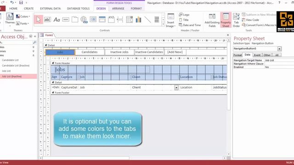Screen dimensions: 294x165
Task: Toggle the Property Sheet button
Action: click(226, 20)
